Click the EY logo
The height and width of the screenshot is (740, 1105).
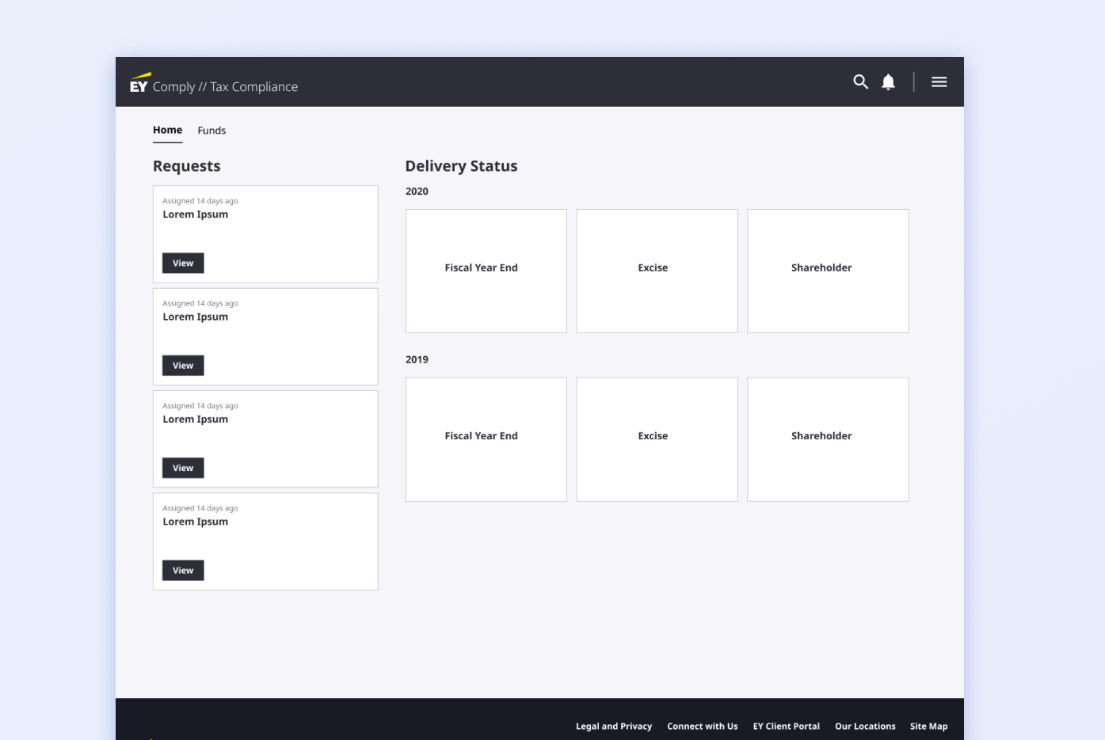[139, 83]
